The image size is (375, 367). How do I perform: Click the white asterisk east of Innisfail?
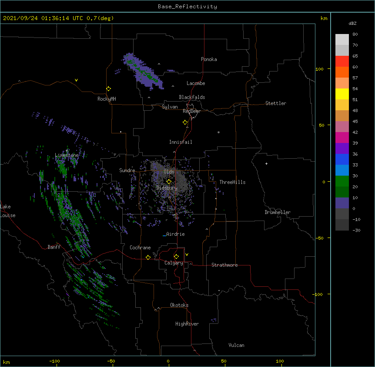[218, 132]
